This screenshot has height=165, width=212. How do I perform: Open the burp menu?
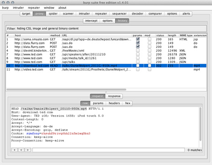pos(5,8)
